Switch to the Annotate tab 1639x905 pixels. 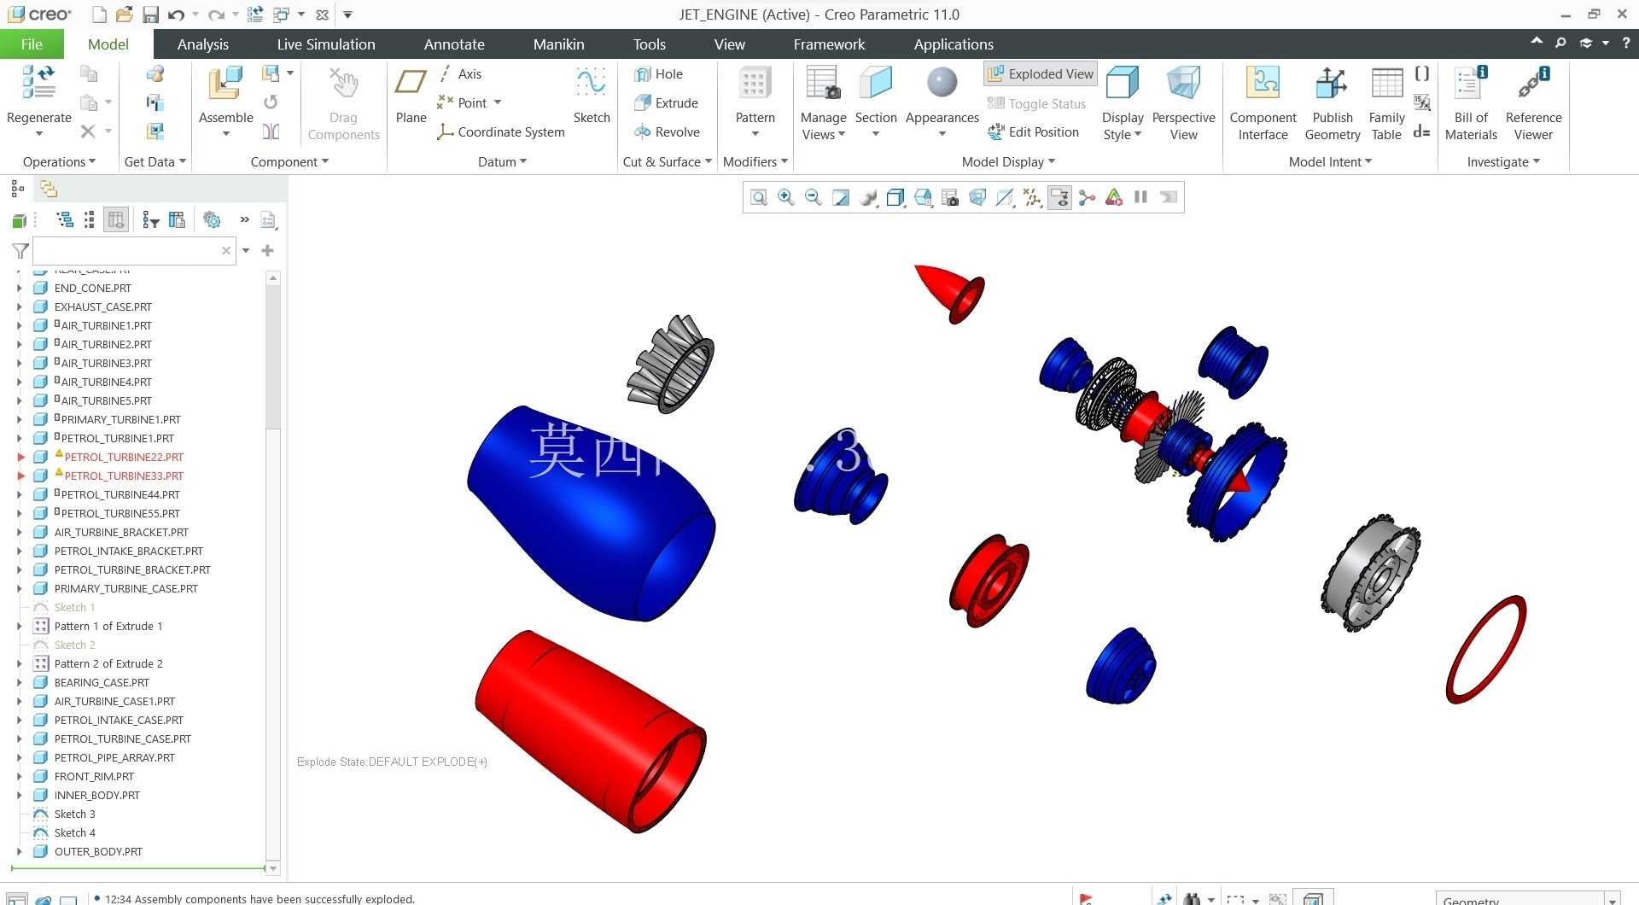pyautogui.click(x=454, y=44)
